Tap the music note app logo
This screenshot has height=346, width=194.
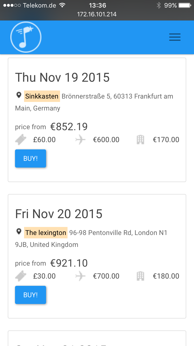tap(26, 37)
